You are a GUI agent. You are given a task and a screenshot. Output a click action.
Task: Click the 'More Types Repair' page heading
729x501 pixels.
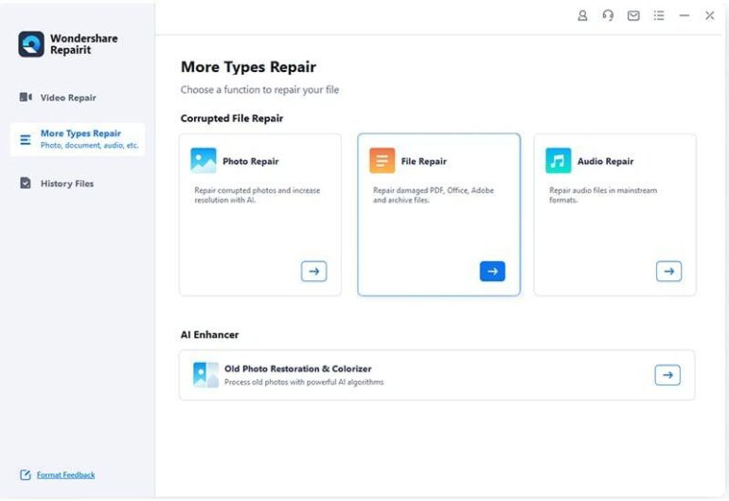248,67
